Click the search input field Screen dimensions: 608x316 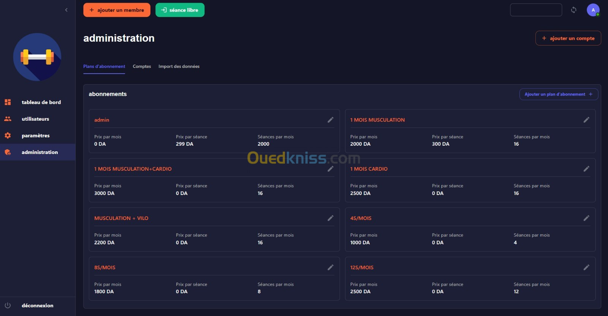point(536,10)
